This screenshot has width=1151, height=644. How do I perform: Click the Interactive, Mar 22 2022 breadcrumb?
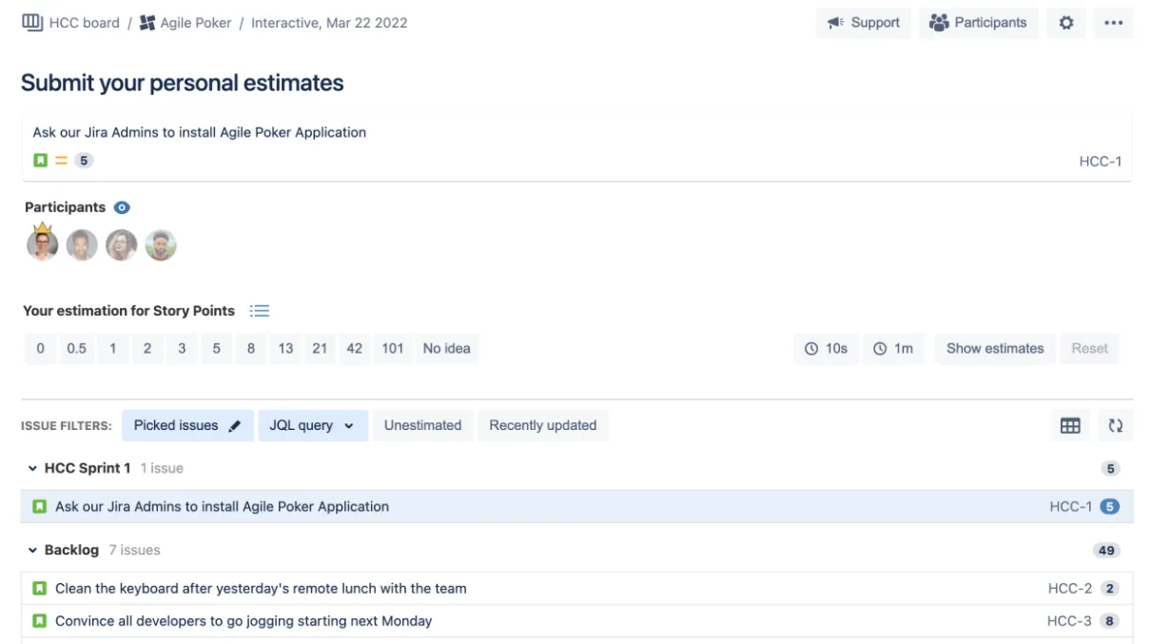click(x=329, y=23)
